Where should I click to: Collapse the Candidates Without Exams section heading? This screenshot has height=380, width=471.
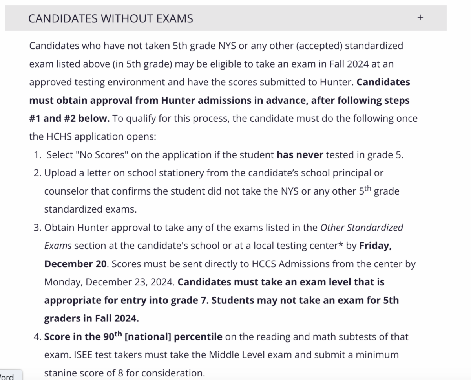tap(111, 18)
